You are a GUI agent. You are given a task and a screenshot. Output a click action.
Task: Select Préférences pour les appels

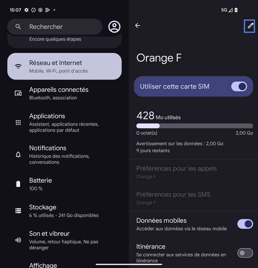pos(193,172)
